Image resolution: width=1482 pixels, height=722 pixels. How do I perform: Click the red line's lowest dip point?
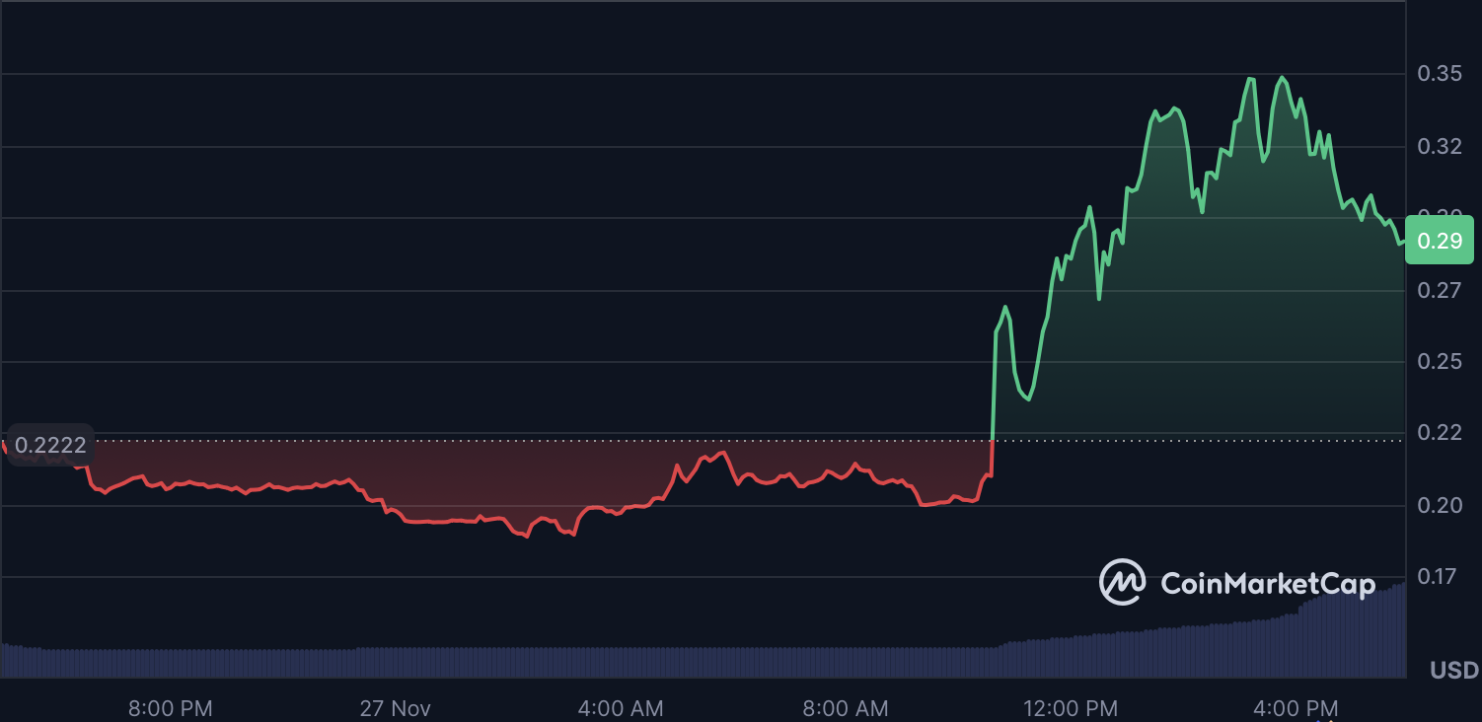pyautogui.click(x=527, y=537)
